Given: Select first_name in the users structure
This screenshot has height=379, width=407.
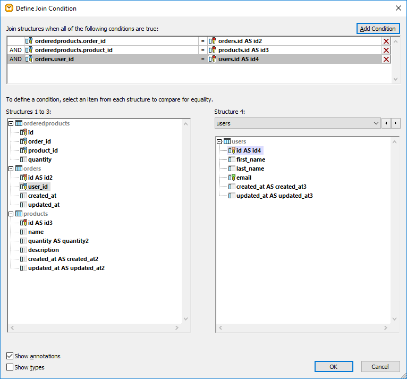Looking at the screenshot, I should pos(250,159).
